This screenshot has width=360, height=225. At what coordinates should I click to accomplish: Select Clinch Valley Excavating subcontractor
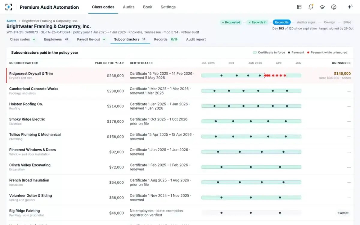point(30,165)
